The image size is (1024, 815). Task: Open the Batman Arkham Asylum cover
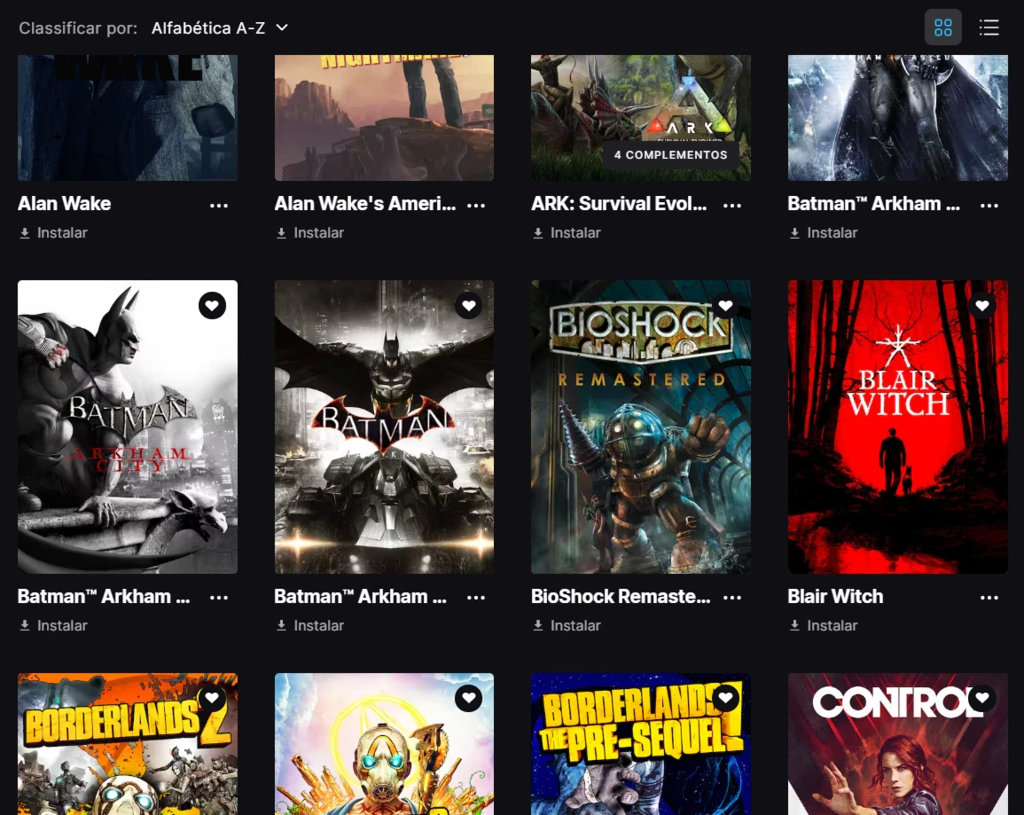[897, 118]
